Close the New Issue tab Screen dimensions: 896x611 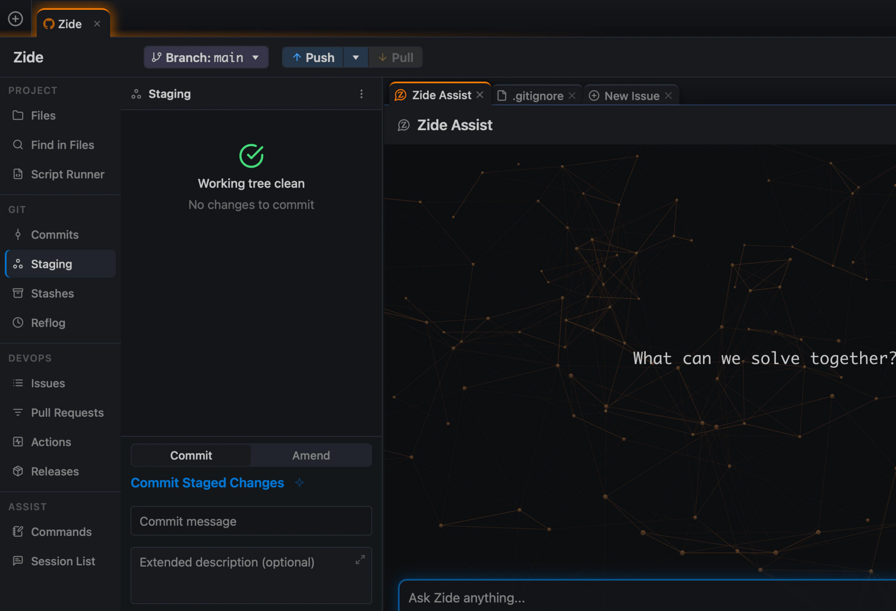point(668,95)
